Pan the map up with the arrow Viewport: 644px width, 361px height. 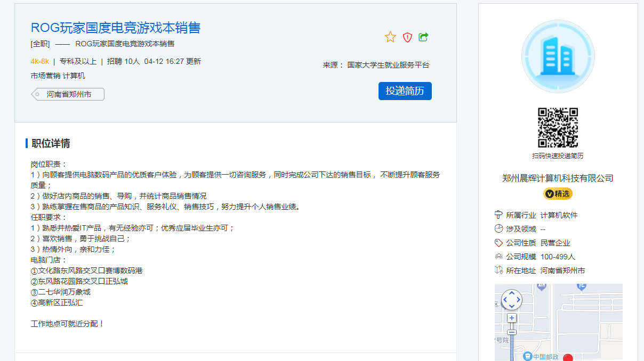512,293
